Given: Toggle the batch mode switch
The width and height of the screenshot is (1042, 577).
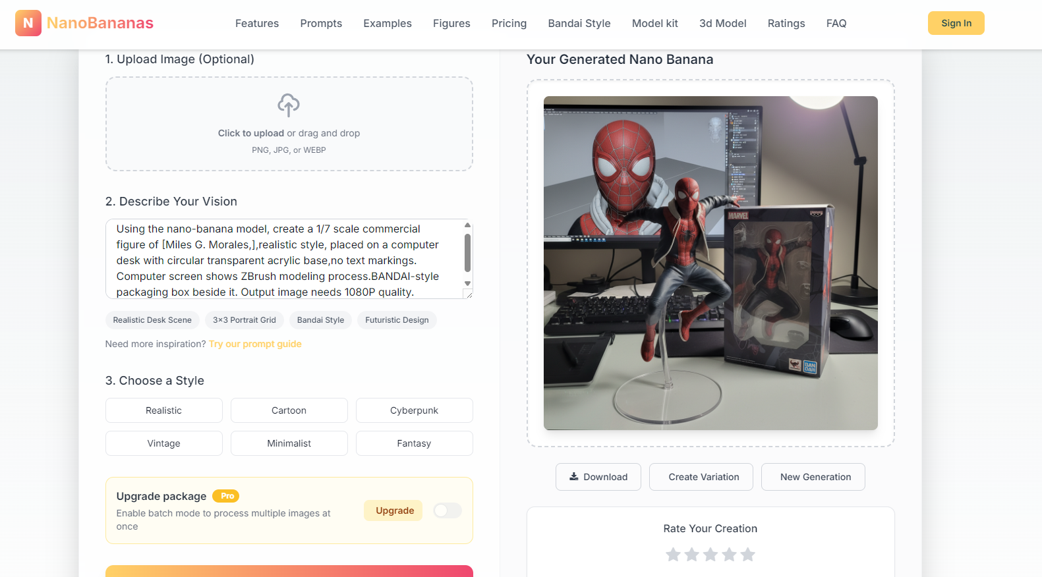Looking at the screenshot, I should [448, 510].
